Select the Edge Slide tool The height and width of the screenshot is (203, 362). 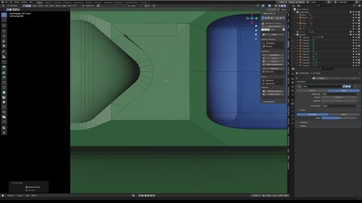coord(4,107)
